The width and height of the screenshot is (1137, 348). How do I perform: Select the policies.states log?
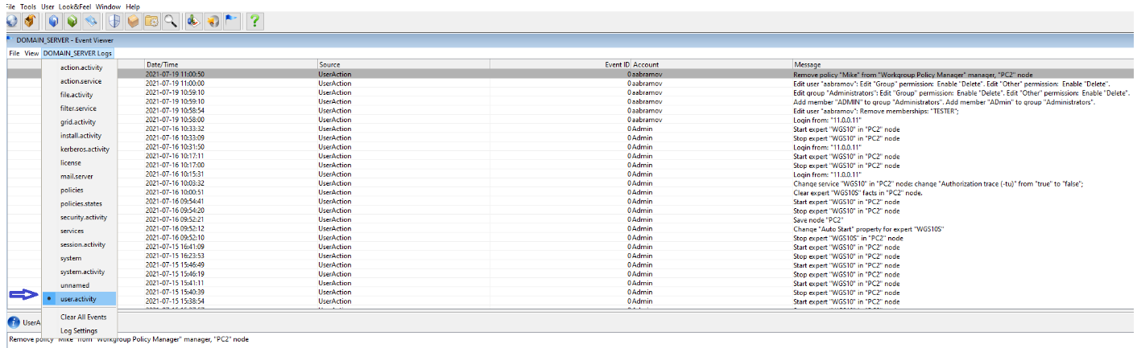click(80, 204)
